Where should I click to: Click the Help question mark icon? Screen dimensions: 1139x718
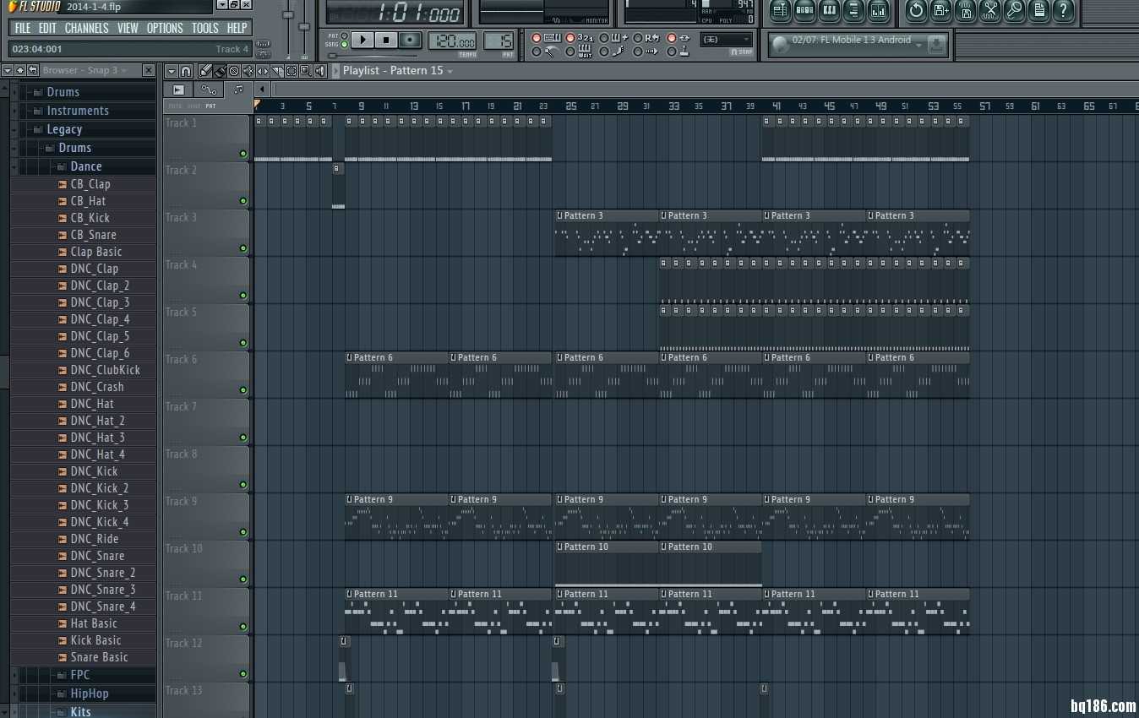tap(1062, 11)
